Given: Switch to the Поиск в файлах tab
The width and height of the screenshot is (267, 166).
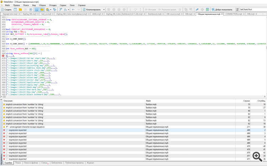Looking at the screenshot, I should tap(31, 163).
